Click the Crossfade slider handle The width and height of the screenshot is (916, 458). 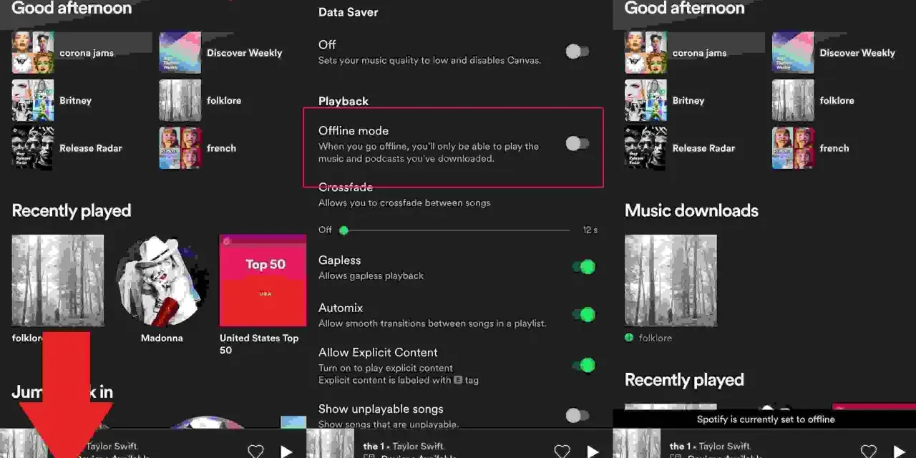click(343, 230)
